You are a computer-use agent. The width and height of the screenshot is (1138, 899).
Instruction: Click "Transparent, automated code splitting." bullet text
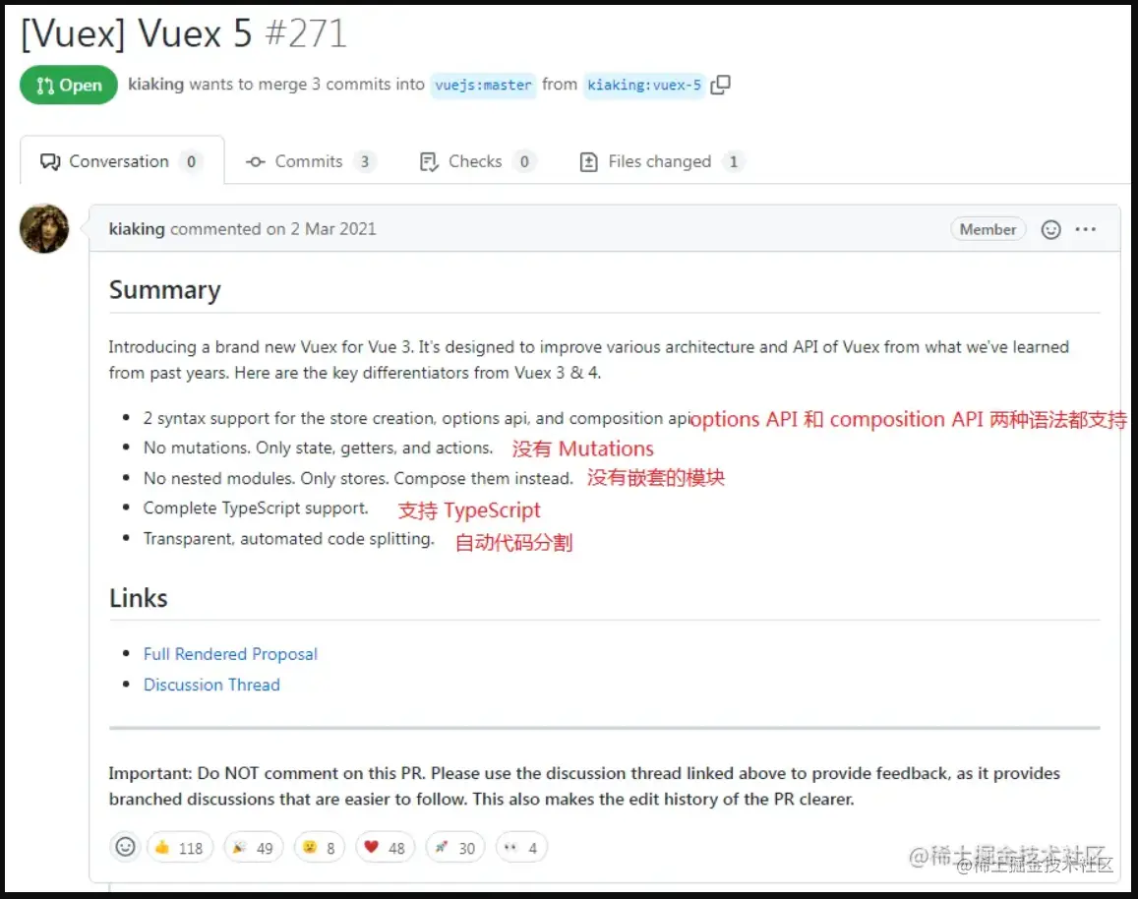tap(288, 538)
